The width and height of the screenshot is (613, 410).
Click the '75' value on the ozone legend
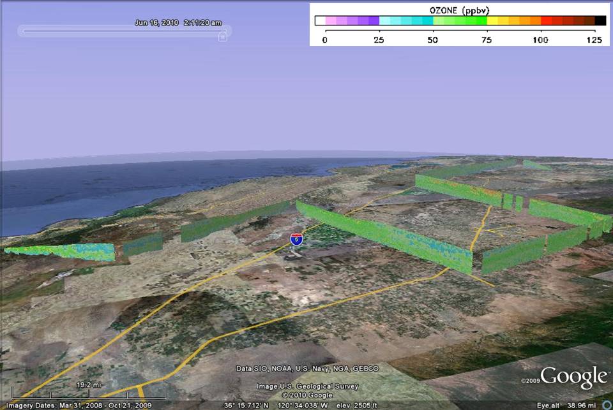pos(487,40)
